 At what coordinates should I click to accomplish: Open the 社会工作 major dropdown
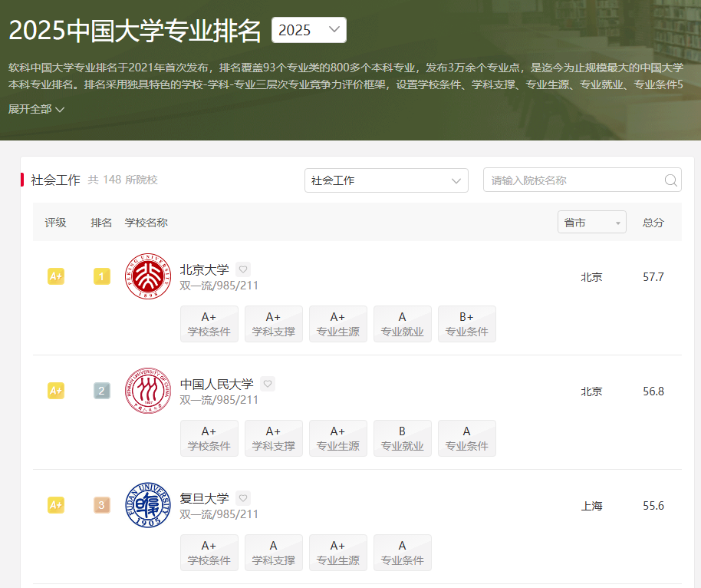click(386, 180)
